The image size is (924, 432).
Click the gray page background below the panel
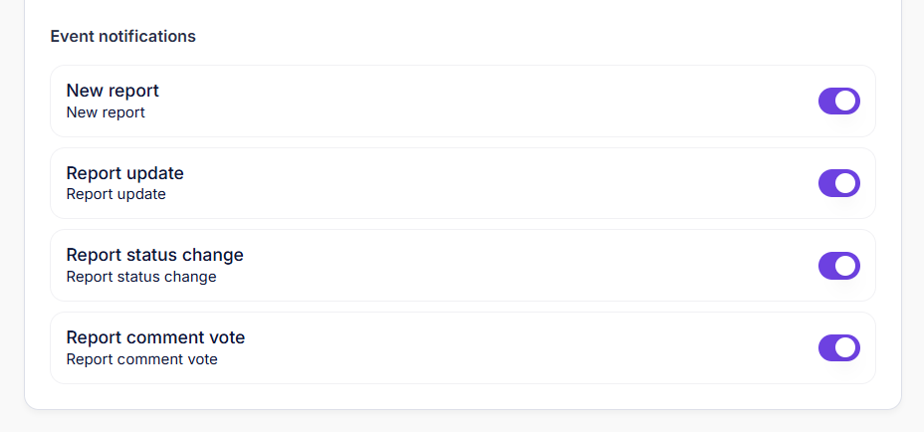(x=462, y=422)
